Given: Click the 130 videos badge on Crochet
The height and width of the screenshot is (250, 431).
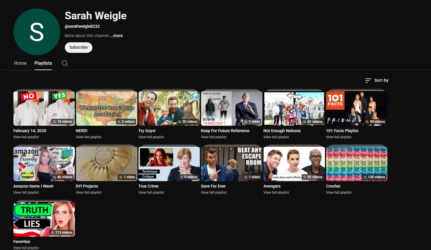Looking at the screenshot, I should [x=374, y=177].
